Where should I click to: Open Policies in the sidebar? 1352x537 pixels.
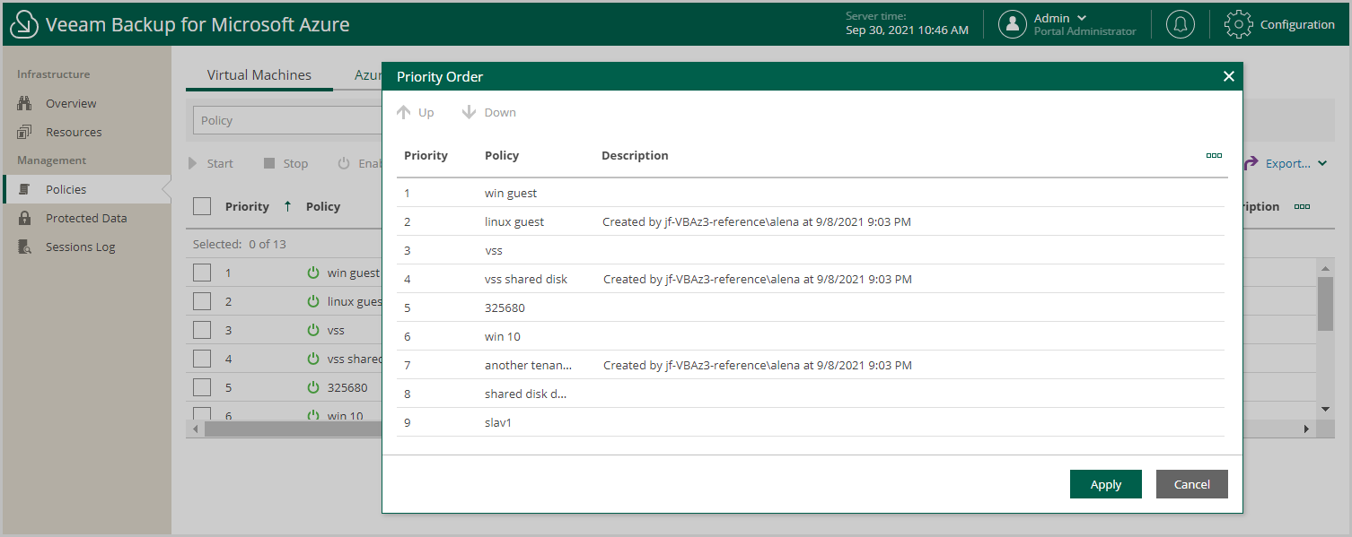(66, 189)
